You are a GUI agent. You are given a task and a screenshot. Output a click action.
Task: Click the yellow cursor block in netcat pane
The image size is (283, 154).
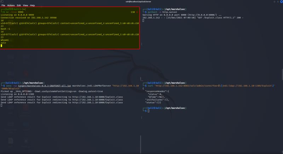[1, 46]
